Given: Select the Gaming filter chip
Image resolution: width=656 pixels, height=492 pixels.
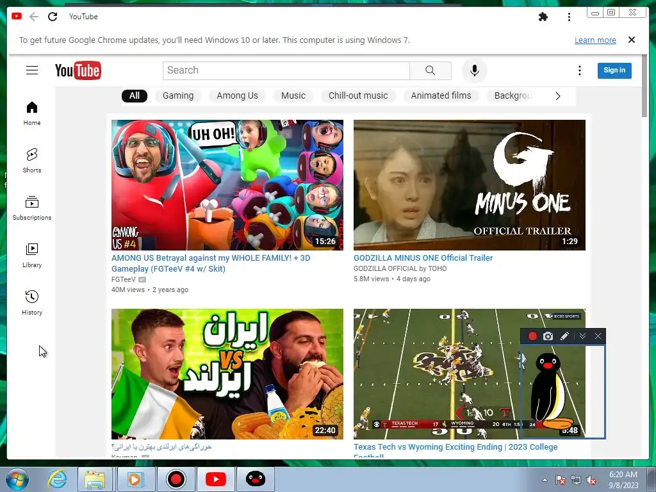Looking at the screenshot, I should click(178, 96).
